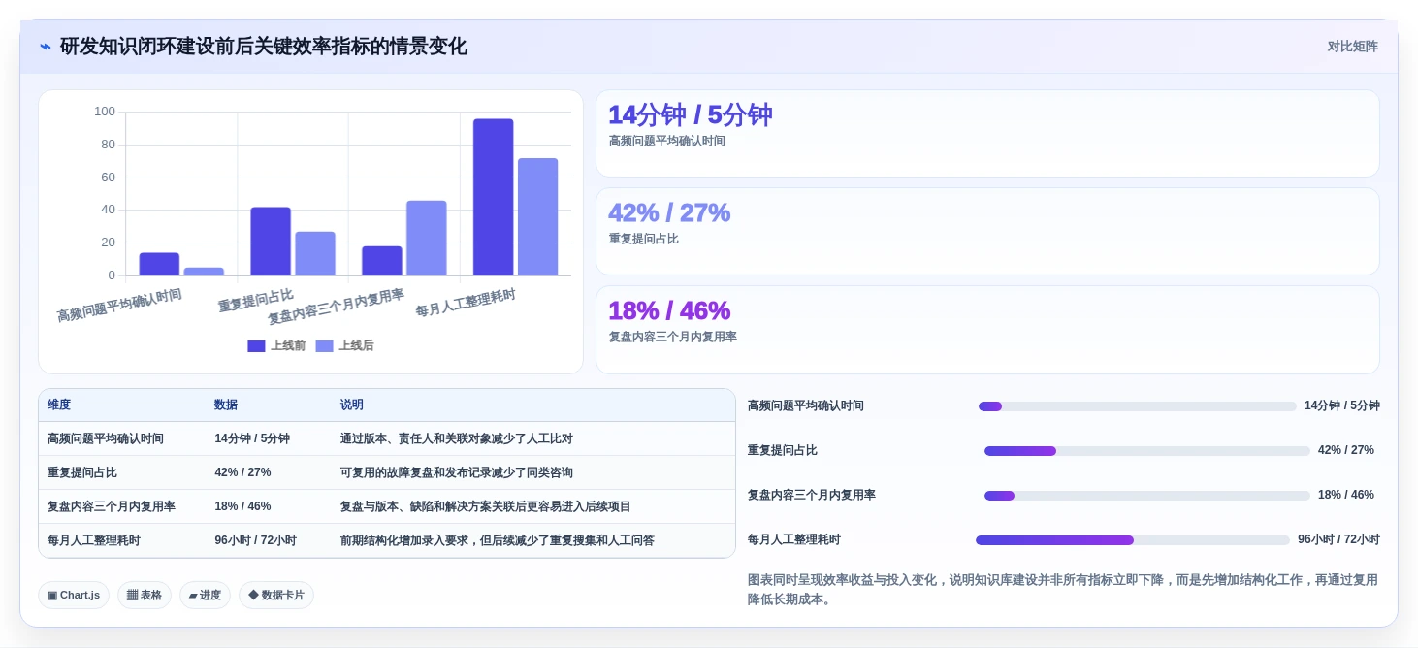Click progress value label 96小时 / 72小时
Screen dimensions: 1418x648
point(1338,540)
